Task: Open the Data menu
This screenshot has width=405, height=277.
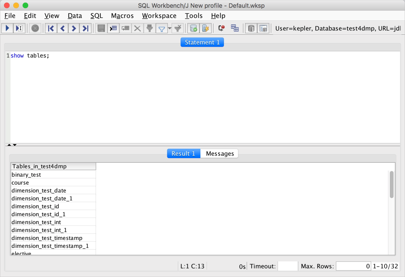Action: tap(75, 16)
